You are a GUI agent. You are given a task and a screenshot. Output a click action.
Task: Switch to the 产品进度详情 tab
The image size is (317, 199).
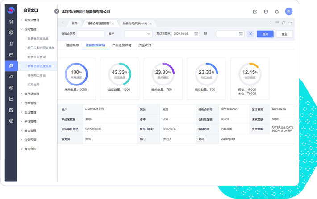pos(121,45)
